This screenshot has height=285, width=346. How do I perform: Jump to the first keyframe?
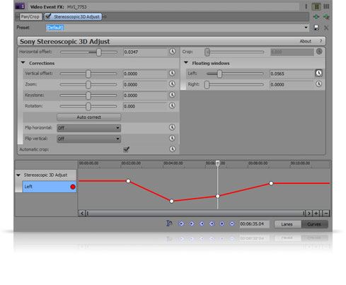tap(181, 223)
